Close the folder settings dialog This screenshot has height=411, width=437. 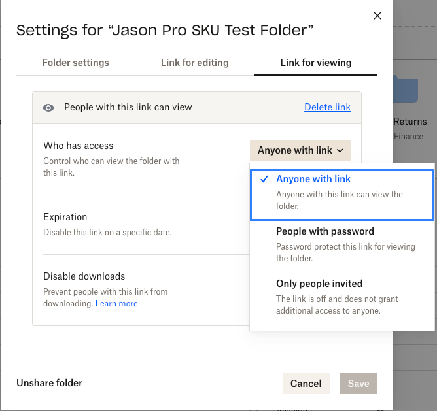tap(377, 16)
